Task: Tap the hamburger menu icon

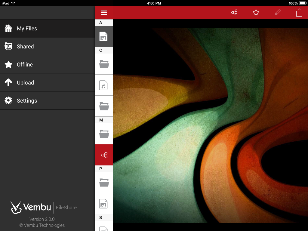Action: [104, 13]
